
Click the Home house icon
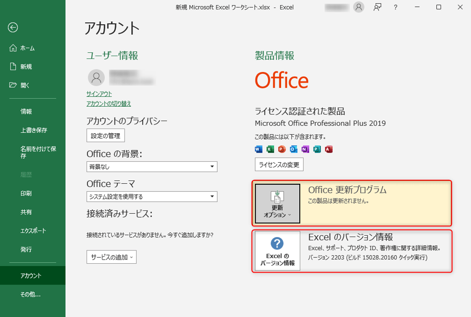pos(13,48)
